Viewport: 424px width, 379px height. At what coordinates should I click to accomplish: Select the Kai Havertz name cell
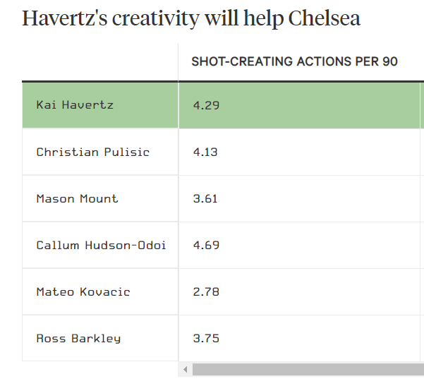pyautogui.click(x=100, y=105)
